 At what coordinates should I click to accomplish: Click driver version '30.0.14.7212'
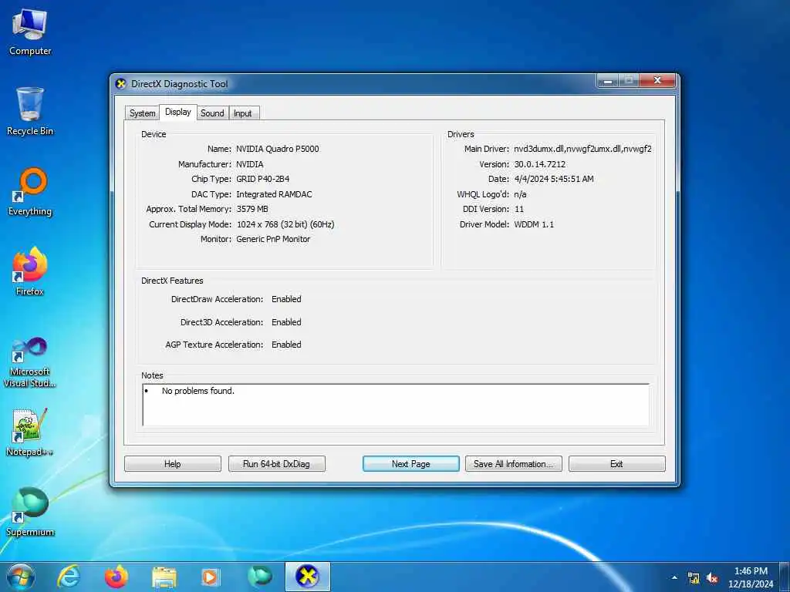pyautogui.click(x=539, y=164)
